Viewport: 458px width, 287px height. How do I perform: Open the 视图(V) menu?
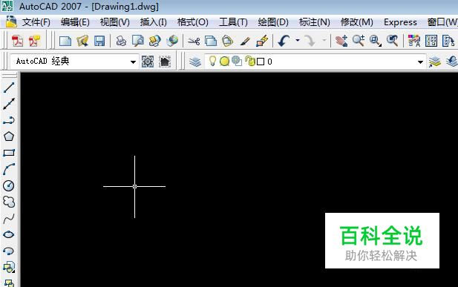(x=114, y=22)
